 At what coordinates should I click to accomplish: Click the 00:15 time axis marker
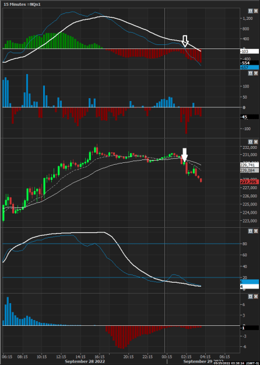click(x=167, y=357)
